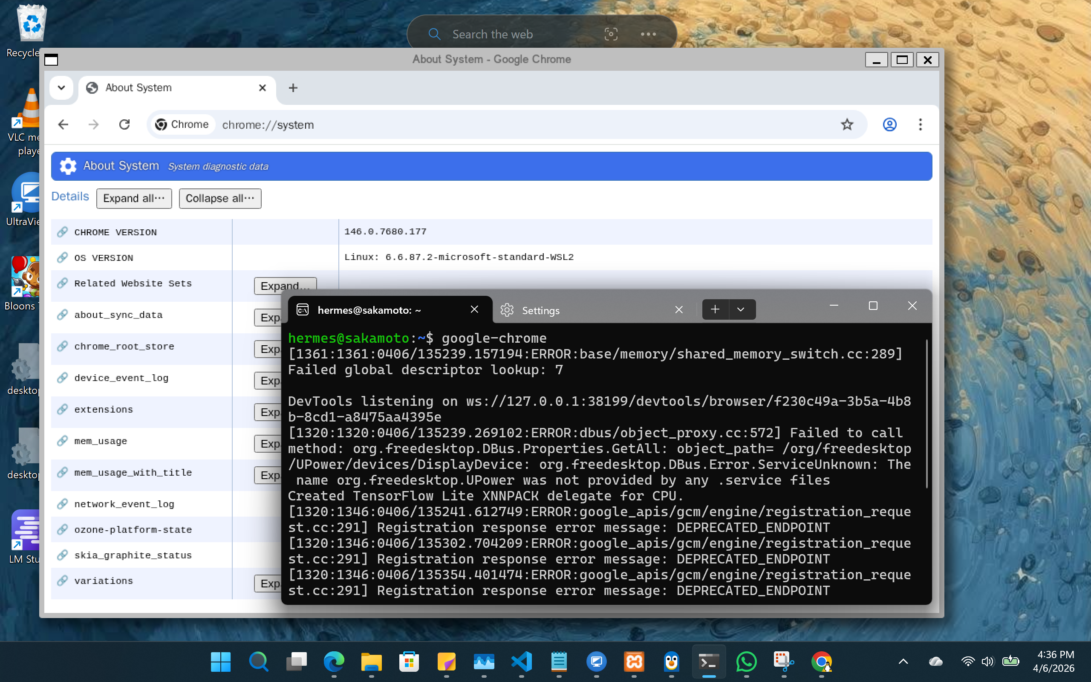Bookmark this page with the star icon
Viewport: 1091px width, 682px height.
[x=847, y=124]
